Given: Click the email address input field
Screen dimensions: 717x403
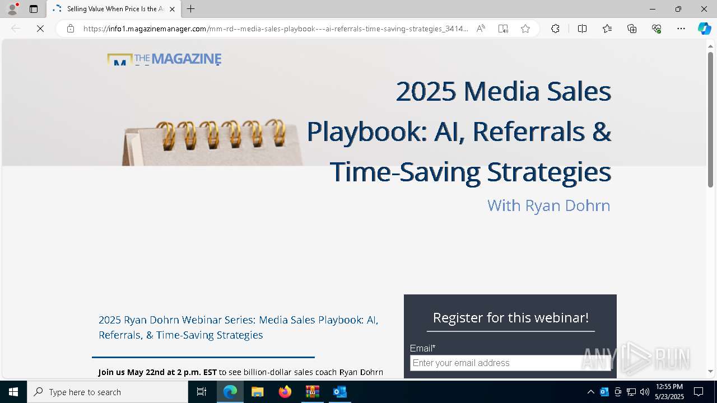Looking at the screenshot, I should click(510, 363).
